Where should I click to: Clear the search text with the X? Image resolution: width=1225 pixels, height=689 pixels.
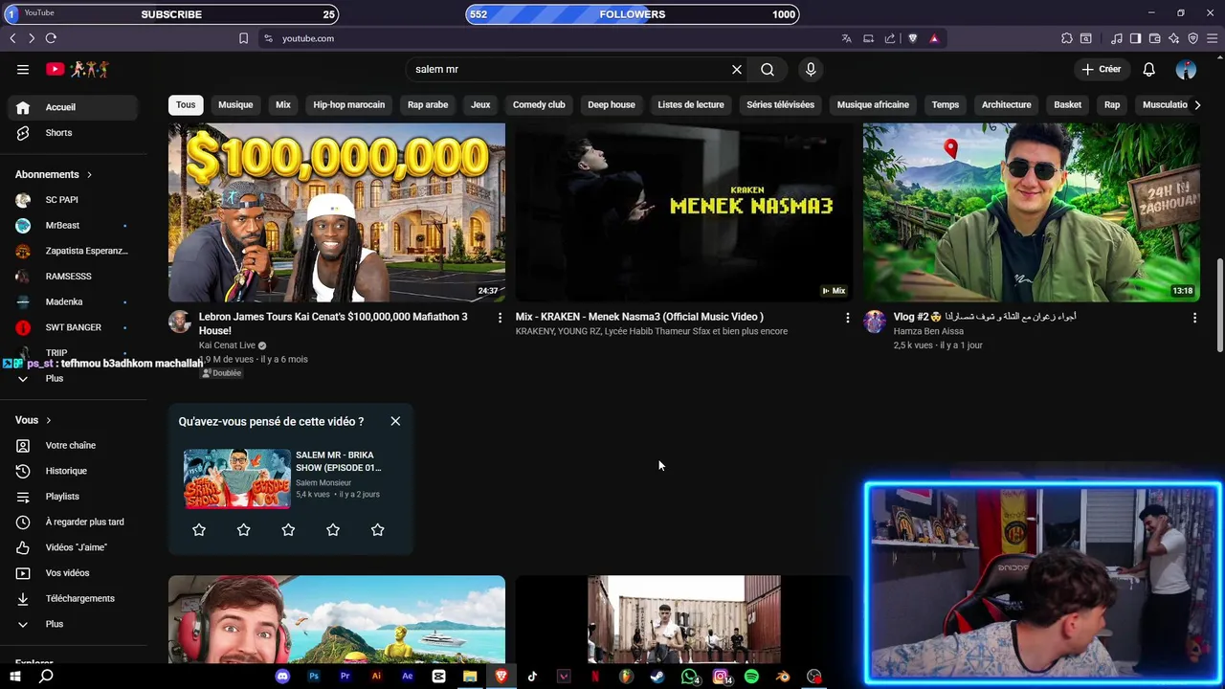[x=737, y=69]
